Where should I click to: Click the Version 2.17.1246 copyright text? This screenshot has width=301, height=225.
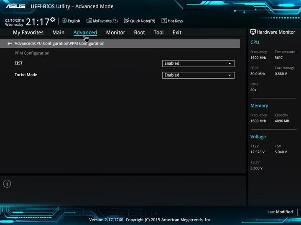tap(150, 220)
